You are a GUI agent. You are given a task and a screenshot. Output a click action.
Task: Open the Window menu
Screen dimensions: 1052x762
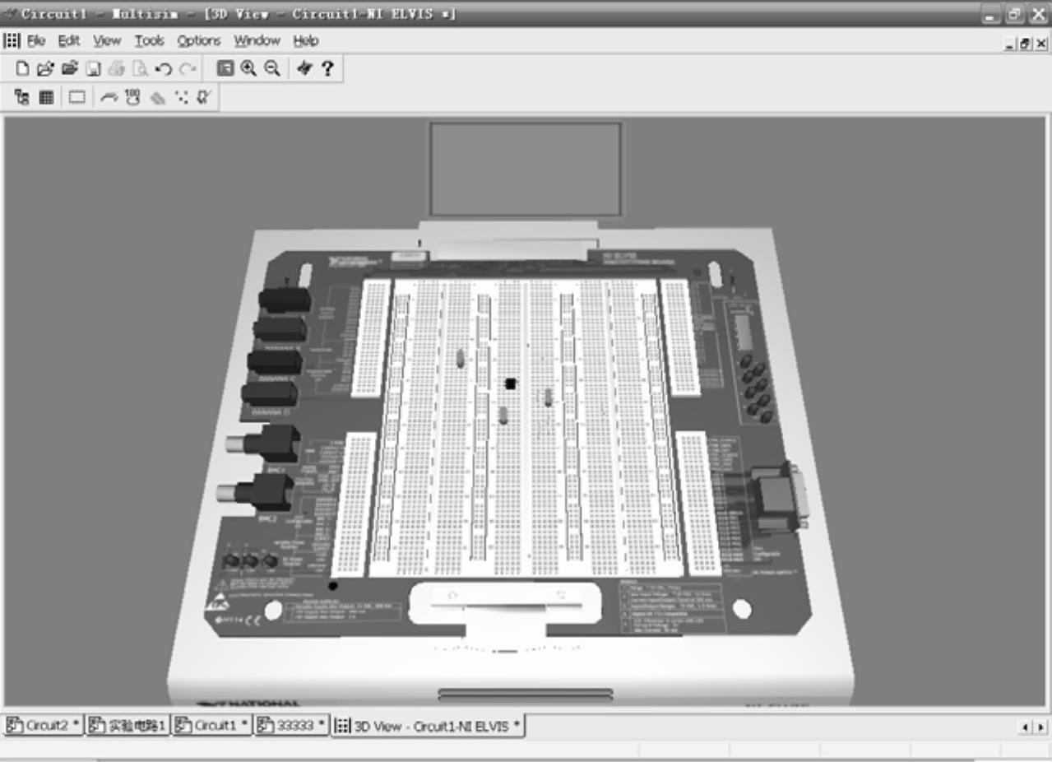(x=257, y=40)
